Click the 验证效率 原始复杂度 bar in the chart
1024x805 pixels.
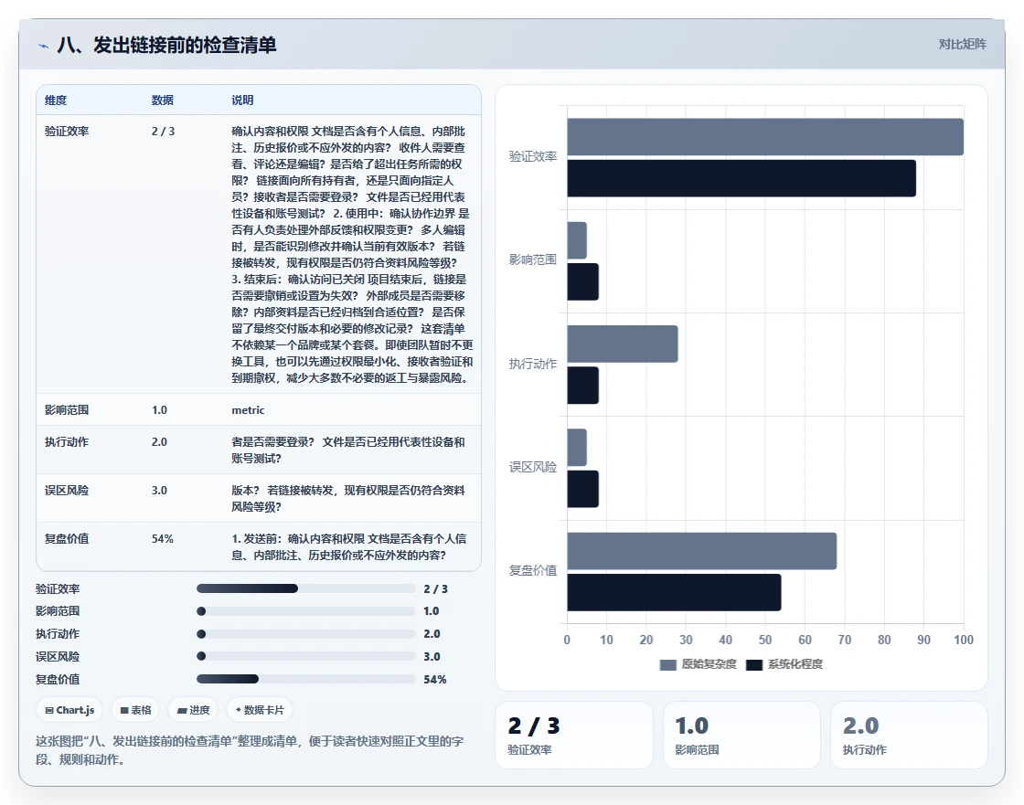[764, 137]
